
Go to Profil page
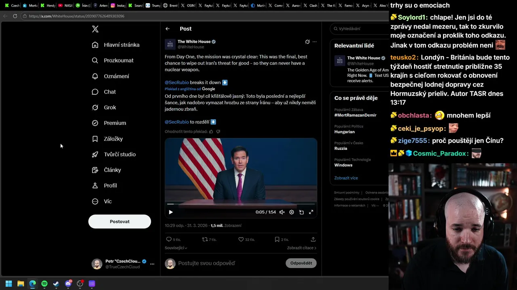coord(104,186)
